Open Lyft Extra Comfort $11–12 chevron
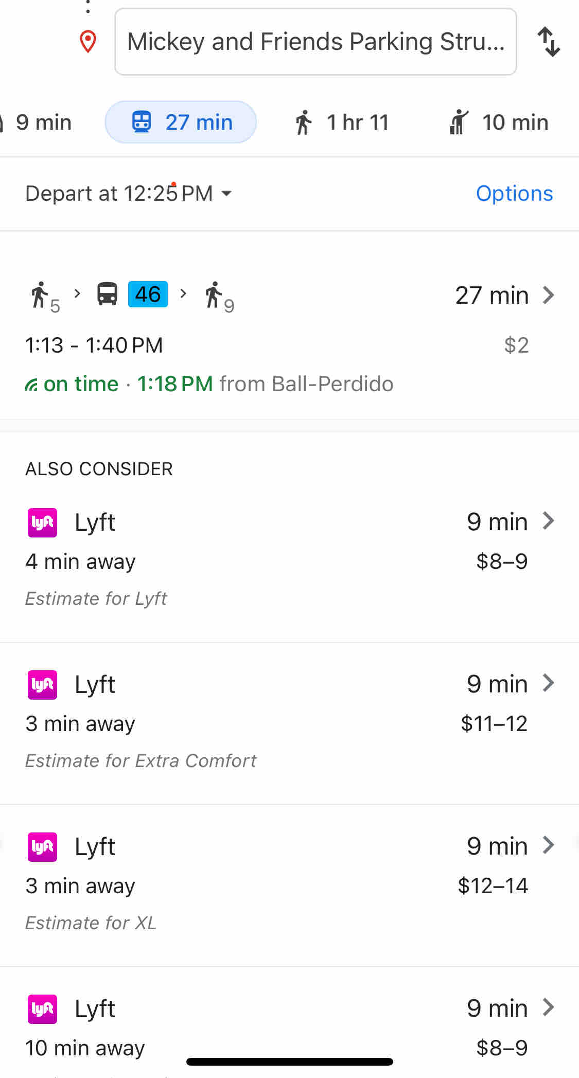 [549, 683]
